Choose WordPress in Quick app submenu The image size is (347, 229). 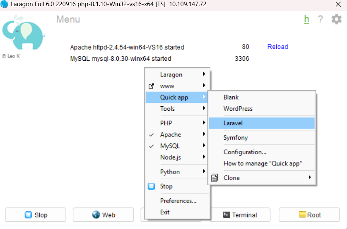click(x=238, y=109)
